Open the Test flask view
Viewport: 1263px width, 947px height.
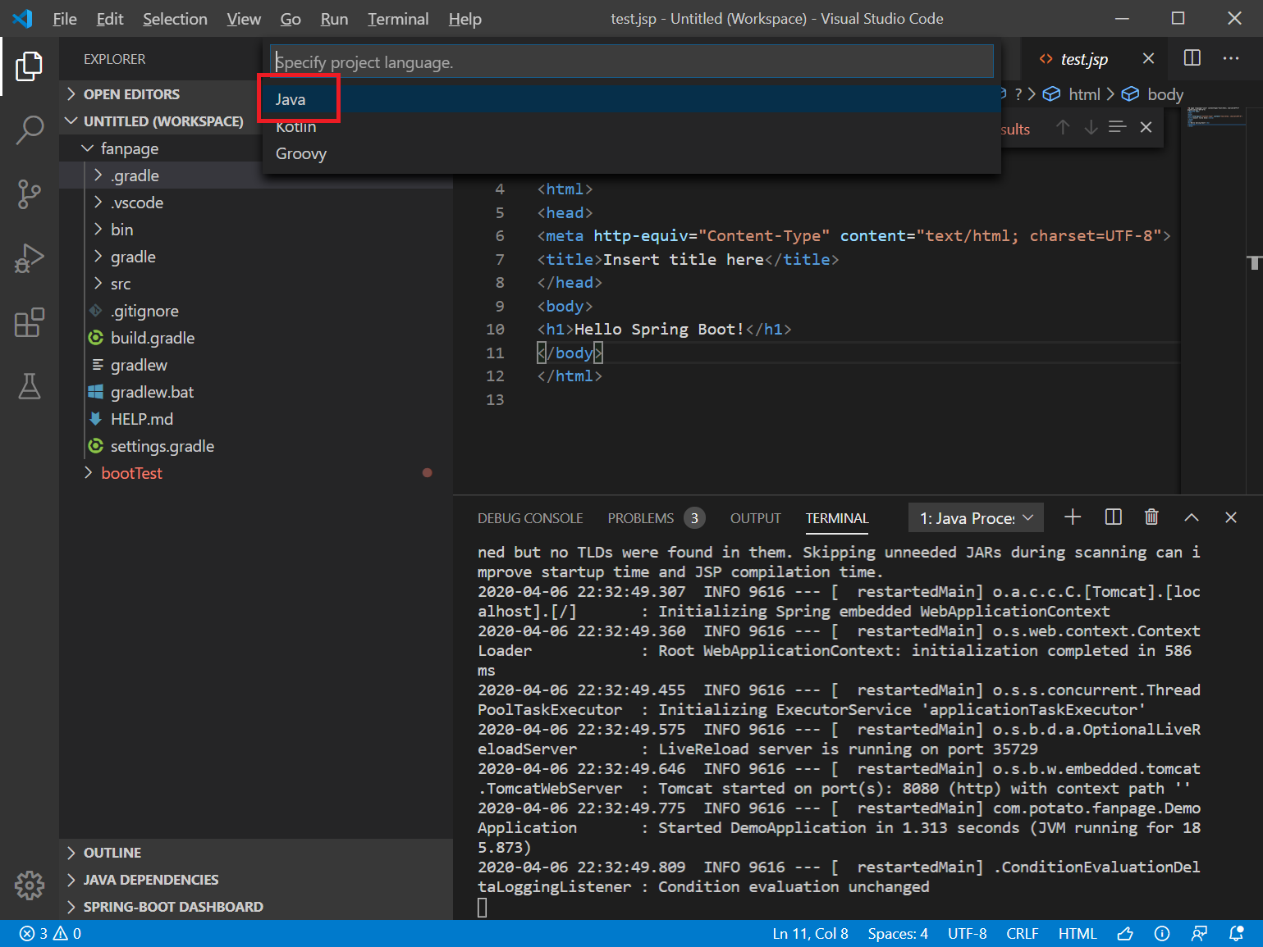pos(30,386)
